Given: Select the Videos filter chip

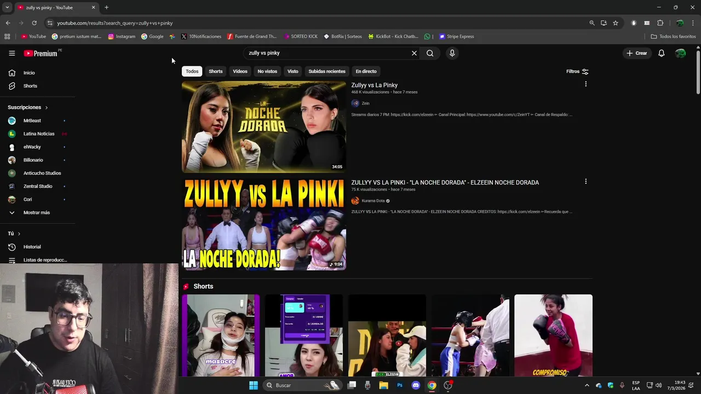Looking at the screenshot, I should [x=240, y=71].
